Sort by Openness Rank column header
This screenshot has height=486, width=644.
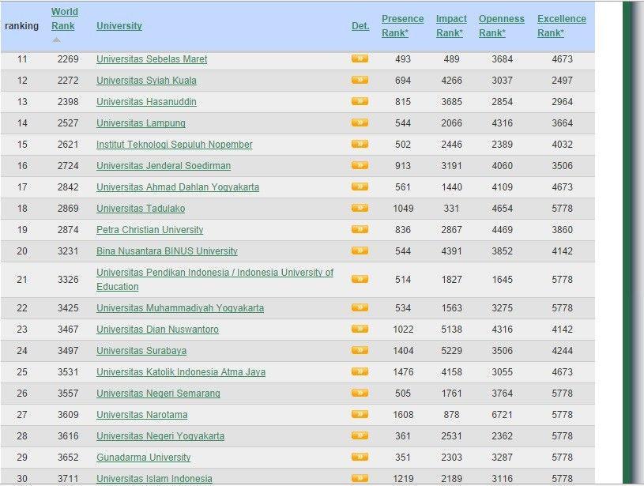tap(502, 26)
